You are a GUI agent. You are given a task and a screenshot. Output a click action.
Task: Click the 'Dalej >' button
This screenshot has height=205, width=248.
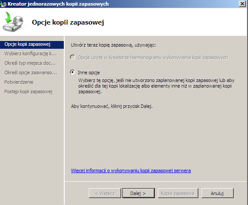tap(138, 193)
